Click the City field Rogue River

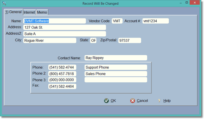[x=50, y=40]
